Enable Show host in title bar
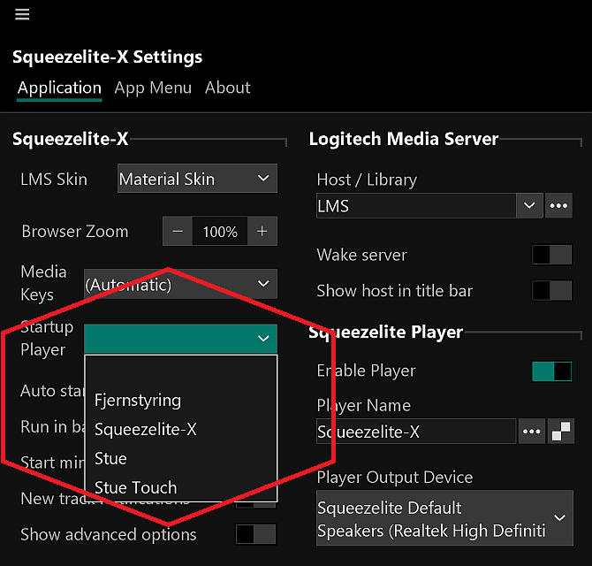Screen dimensions: 592x566 (x=551, y=291)
